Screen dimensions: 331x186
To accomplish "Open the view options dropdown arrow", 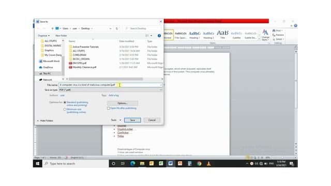I will tap(151, 36).
